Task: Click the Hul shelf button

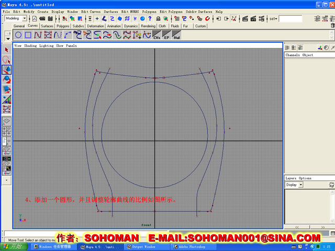Action: click(x=176, y=35)
